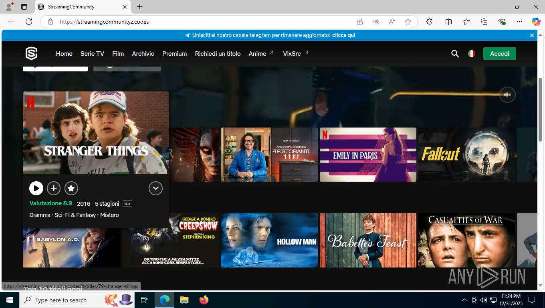Add Stranger Things to my list

[x=54, y=188]
